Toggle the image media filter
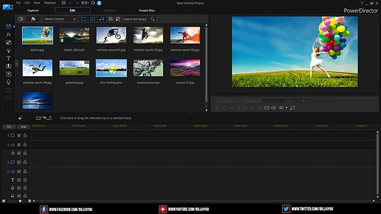The height and width of the screenshot is (214, 381). point(93,19)
